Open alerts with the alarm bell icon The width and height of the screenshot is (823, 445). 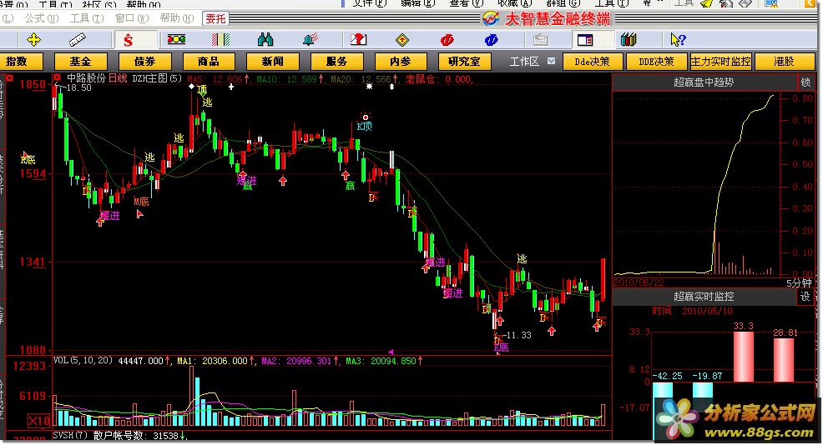(311, 40)
